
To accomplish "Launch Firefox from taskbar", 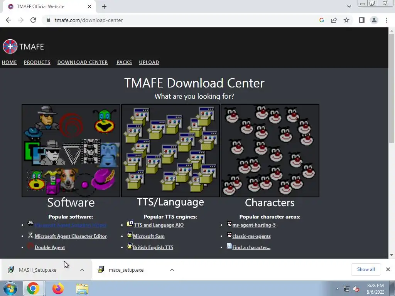I will point(58,288).
